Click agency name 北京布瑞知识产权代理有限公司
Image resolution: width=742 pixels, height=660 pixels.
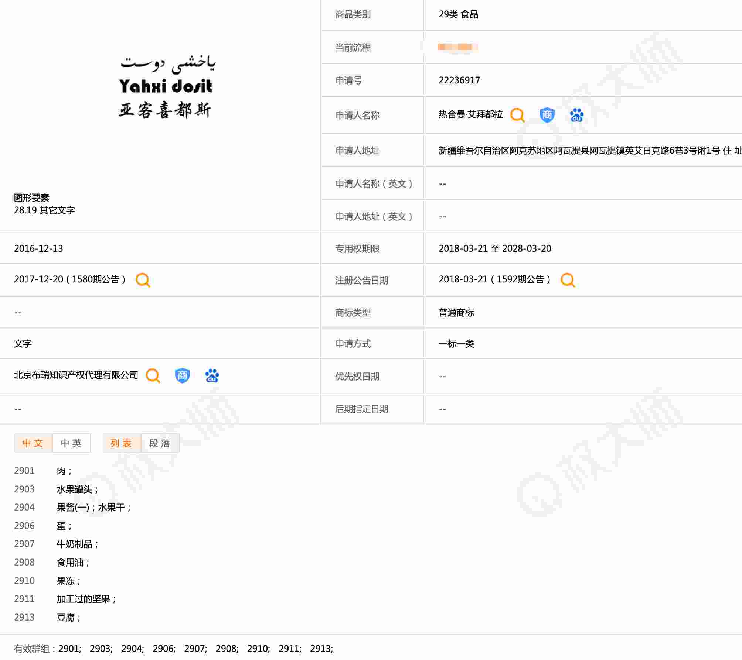pos(76,375)
